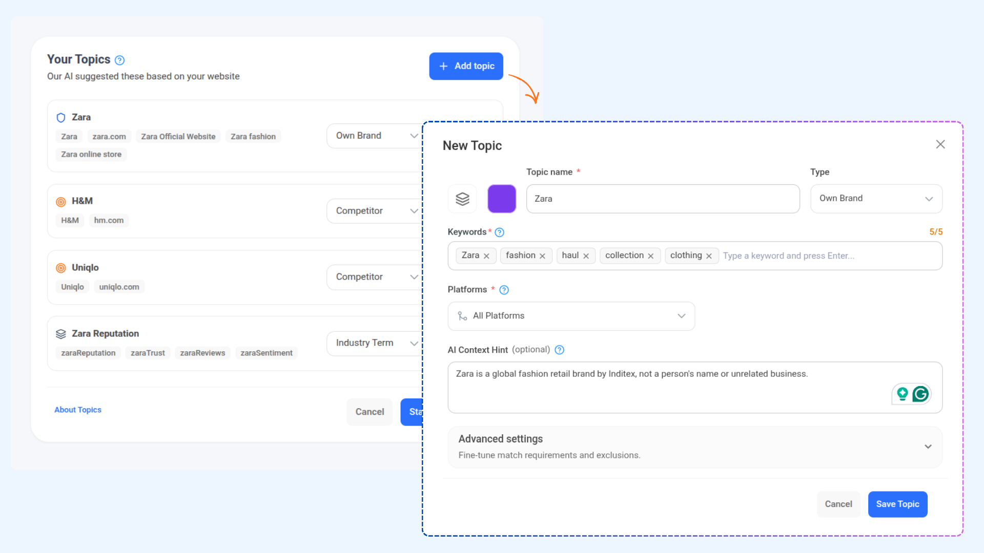Click the zaraSentiment tag
Screen dimensions: 984x553
pyautogui.click(x=266, y=353)
